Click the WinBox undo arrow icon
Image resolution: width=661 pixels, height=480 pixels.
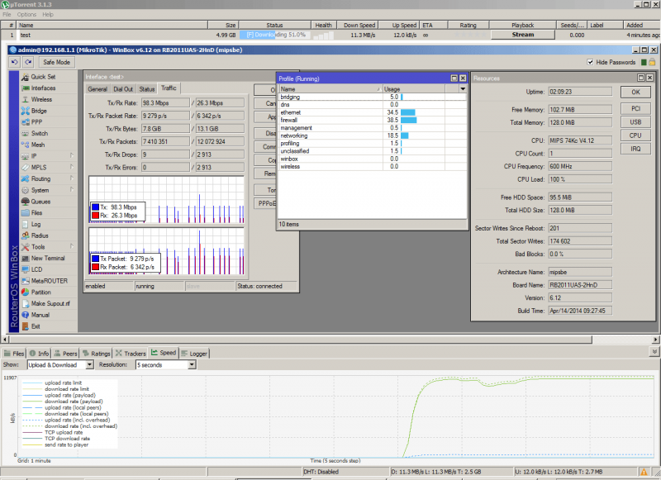point(14,62)
